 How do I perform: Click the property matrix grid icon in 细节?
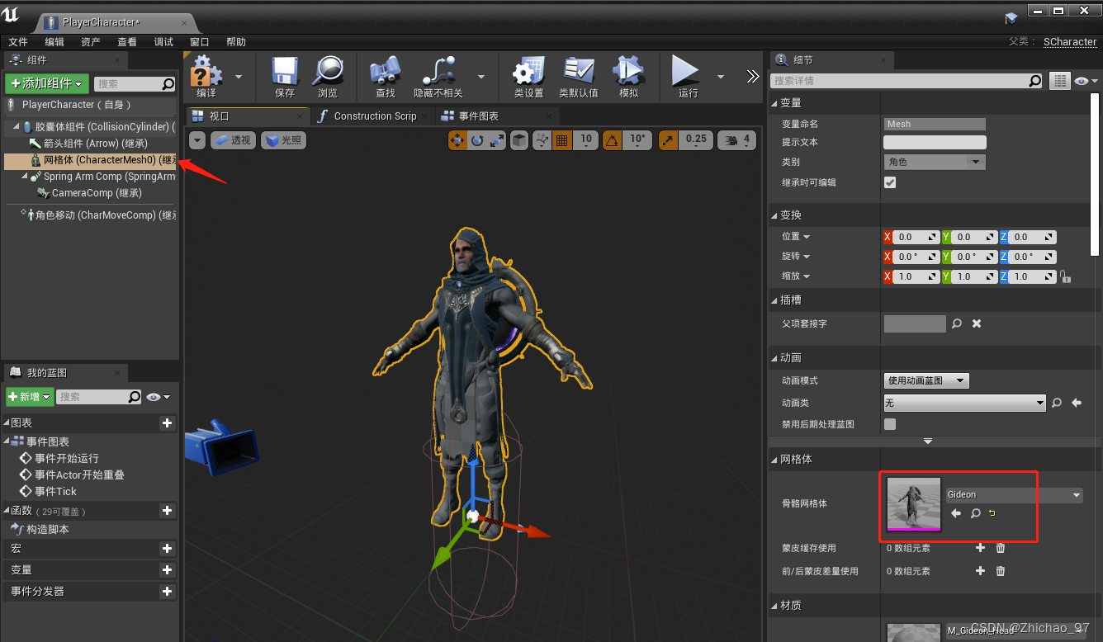[x=1059, y=81]
